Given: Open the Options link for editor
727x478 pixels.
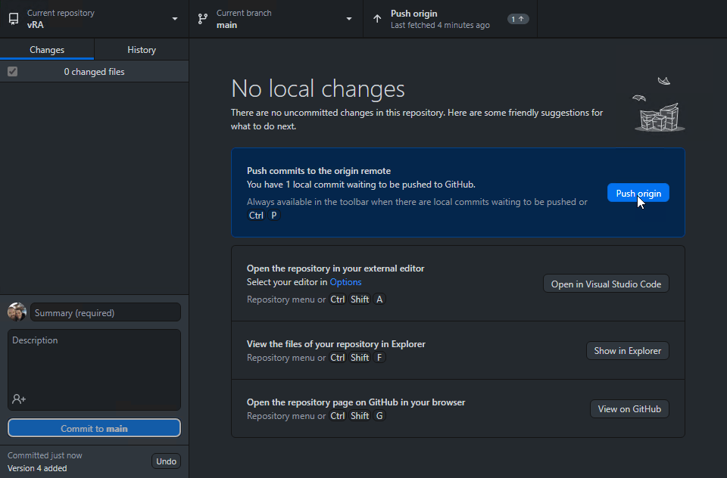Looking at the screenshot, I should point(345,282).
